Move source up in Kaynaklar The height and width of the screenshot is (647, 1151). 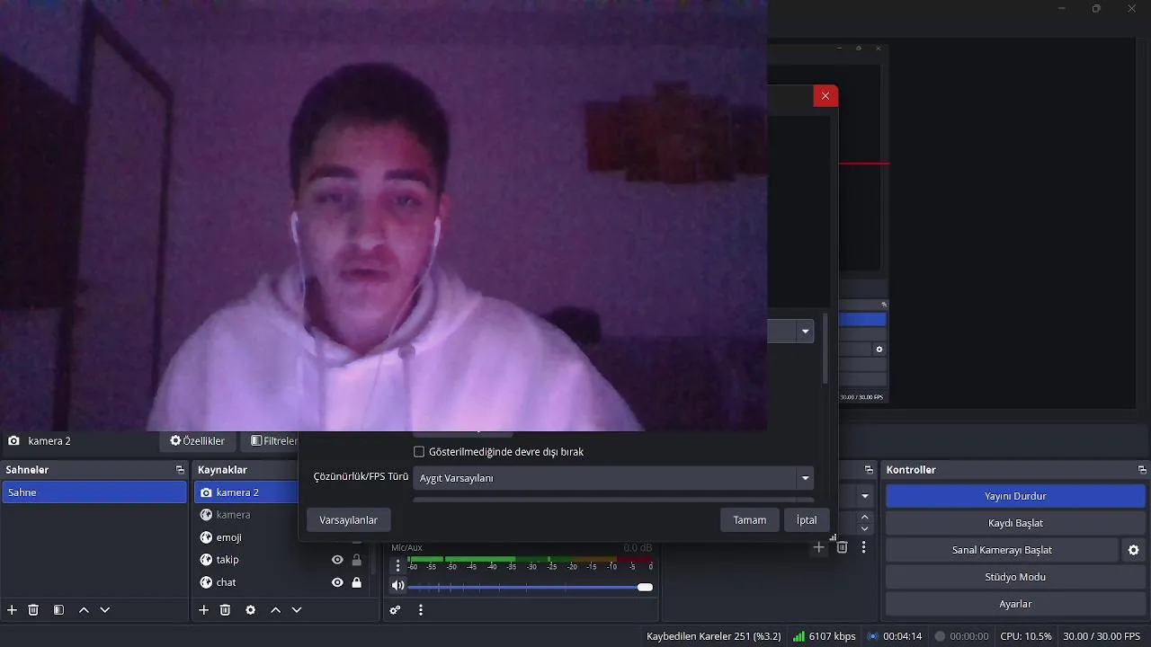tap(275, 610)
